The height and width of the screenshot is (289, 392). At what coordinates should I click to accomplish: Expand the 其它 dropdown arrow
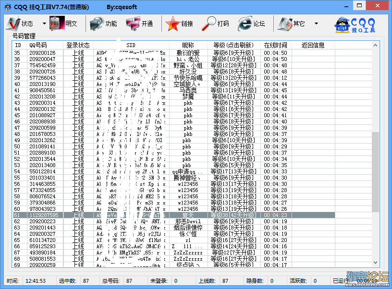316,24
